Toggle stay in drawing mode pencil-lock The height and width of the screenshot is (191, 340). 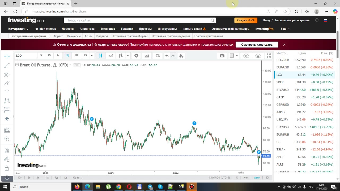7,159
